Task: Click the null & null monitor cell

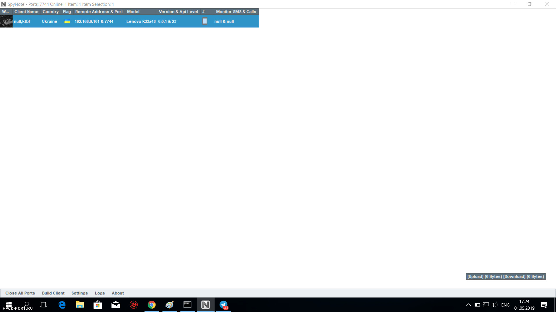Action: (224, 21)
